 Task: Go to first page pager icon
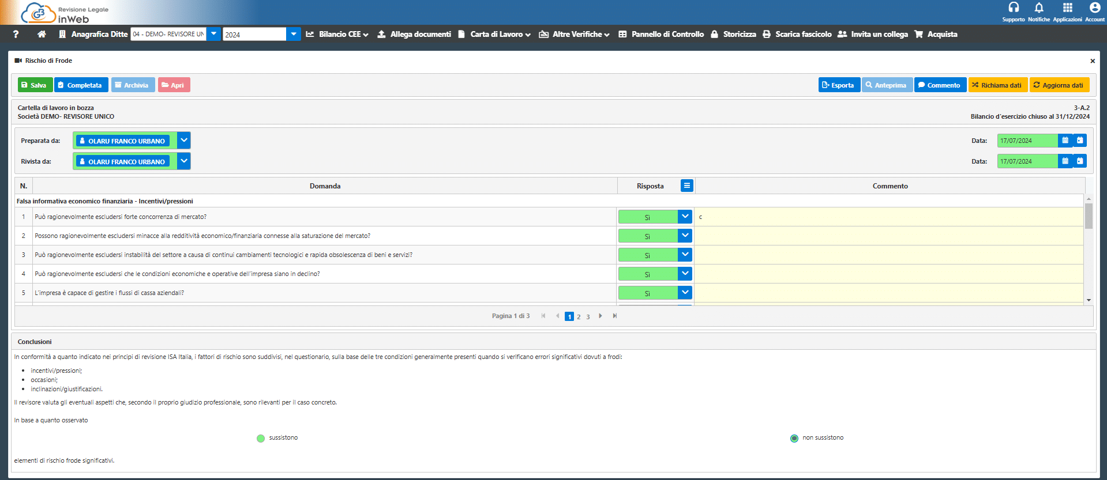click(x=543, y=316)
